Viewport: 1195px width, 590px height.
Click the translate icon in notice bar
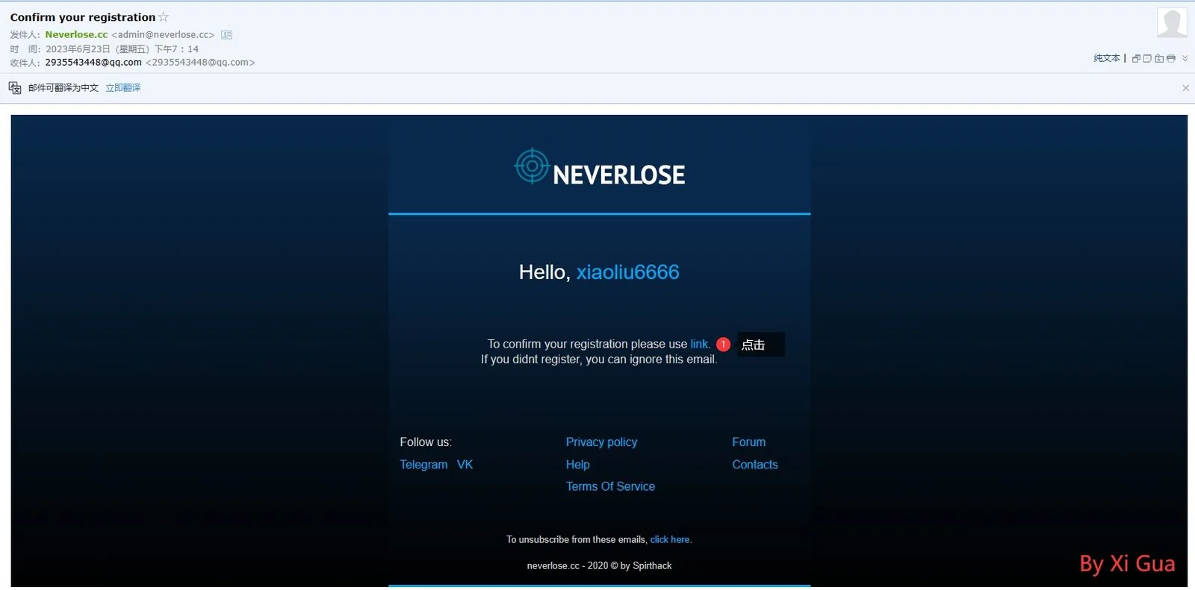[15, 88]
